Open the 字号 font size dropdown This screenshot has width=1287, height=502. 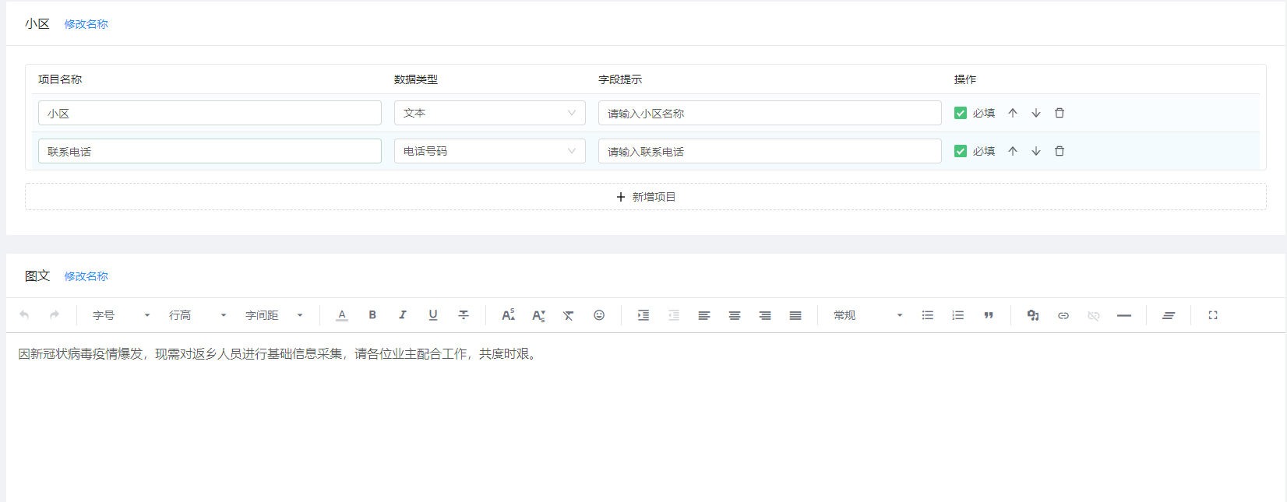(x=121, y=315)
